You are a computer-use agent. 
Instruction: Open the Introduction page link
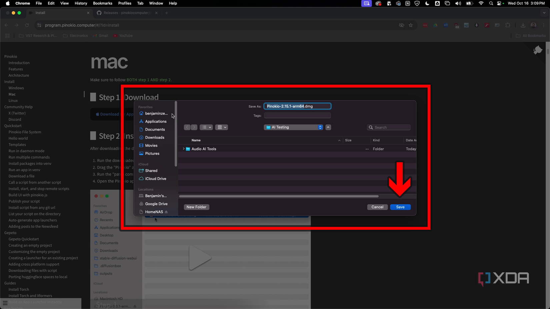pos(19,63)
